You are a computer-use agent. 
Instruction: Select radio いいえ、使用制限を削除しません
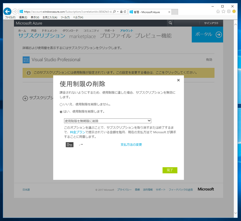(x=61, y=105)
